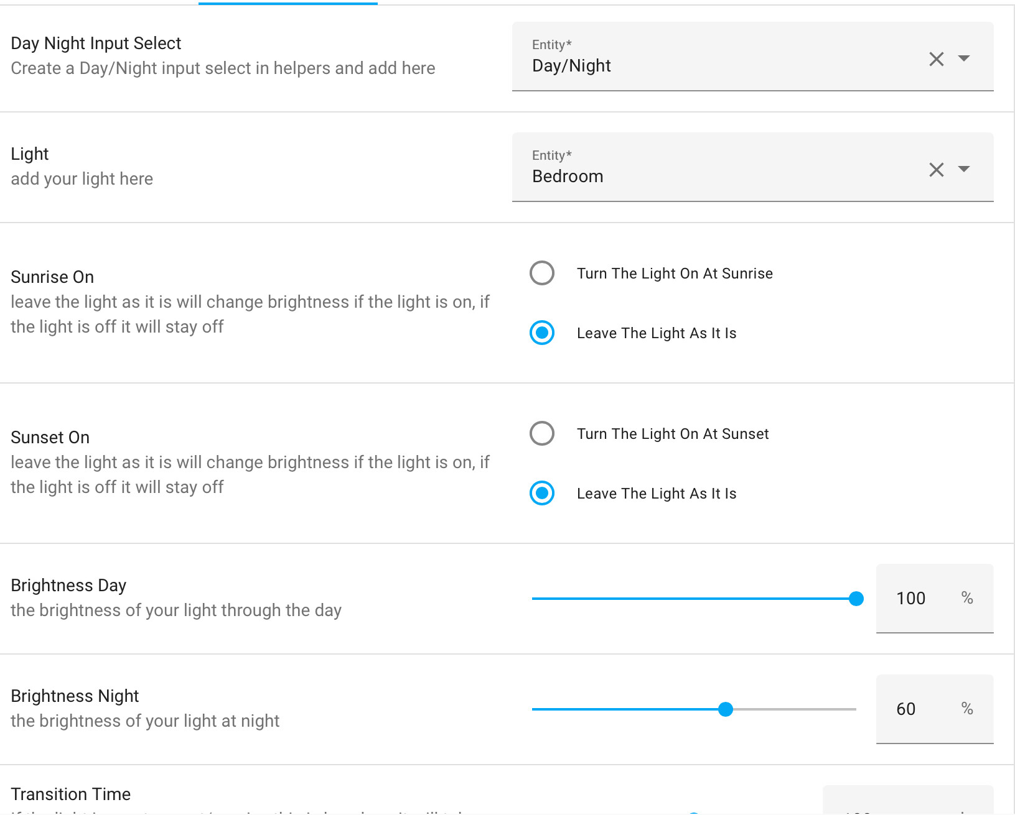Select "Leave The Light As It Is" under Sunset On

[x=542, y=493]
